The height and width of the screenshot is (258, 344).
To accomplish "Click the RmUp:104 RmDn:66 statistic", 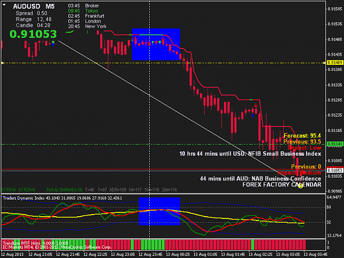I will 64,190.
